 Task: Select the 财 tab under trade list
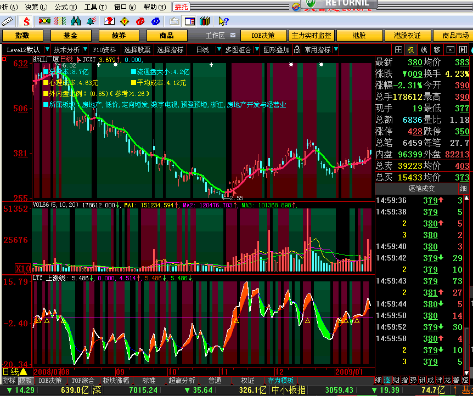(396, 380)
